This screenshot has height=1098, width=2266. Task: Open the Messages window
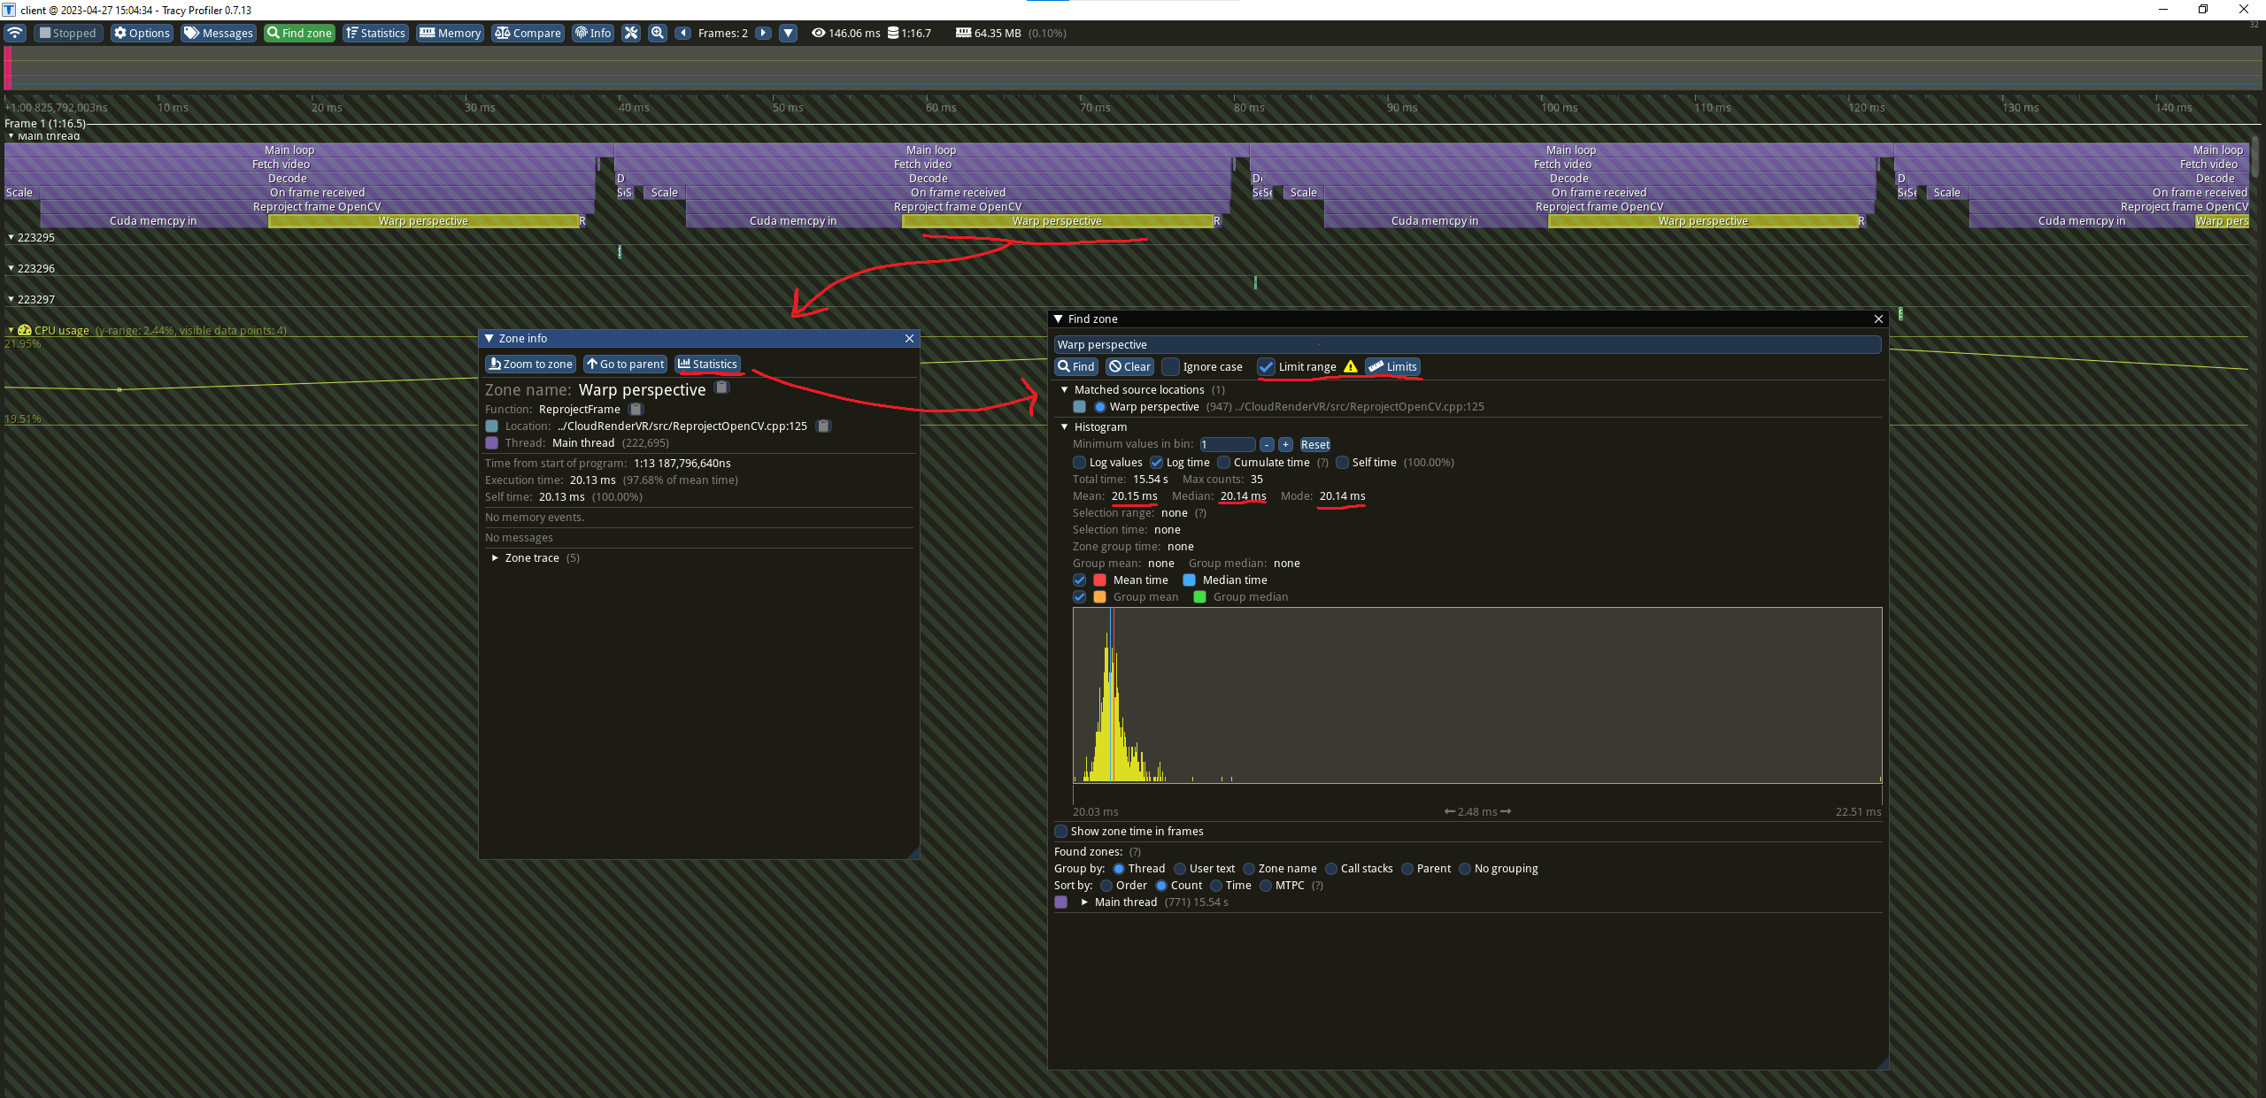tap(219, 33)
